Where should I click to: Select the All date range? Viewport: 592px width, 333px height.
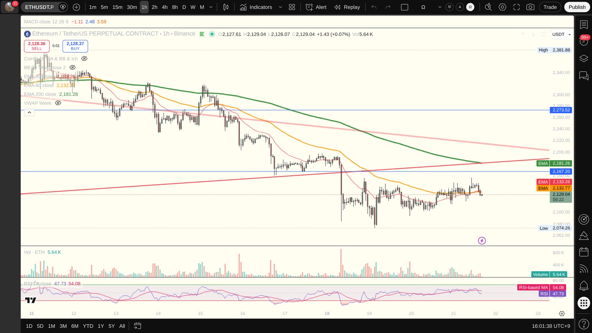pyautogui.click(x=122, y=326)
